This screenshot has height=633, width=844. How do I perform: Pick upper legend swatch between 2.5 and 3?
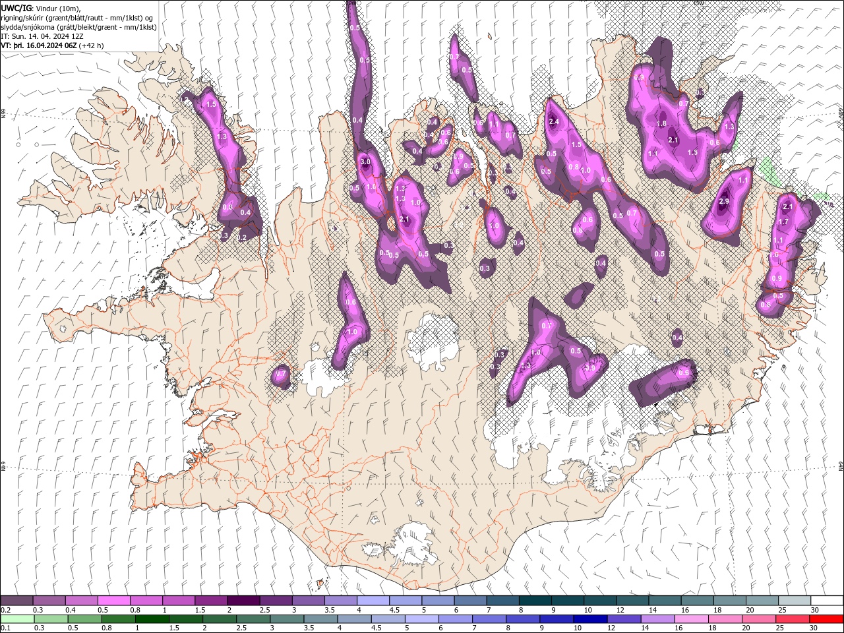[x=276, y=600]
